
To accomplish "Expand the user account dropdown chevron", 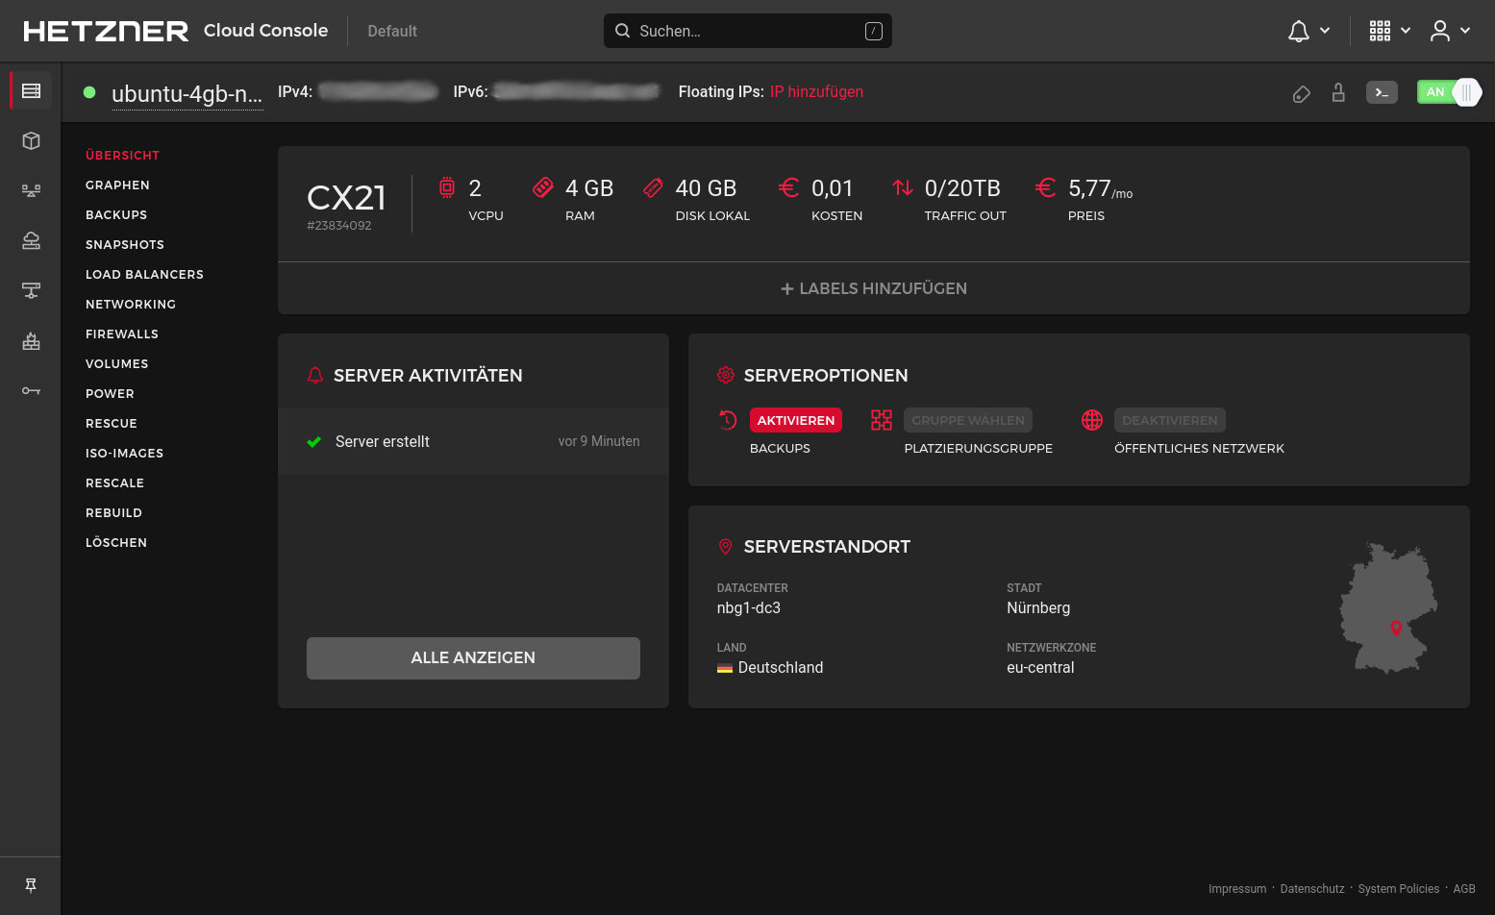I will [x=1465, y=31].
